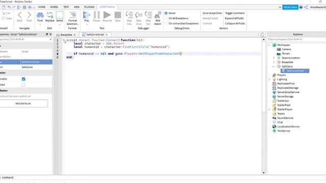Select the Teams item in Explorer
This screenshot has height=183, width=326.
click(x=281, y=113)
